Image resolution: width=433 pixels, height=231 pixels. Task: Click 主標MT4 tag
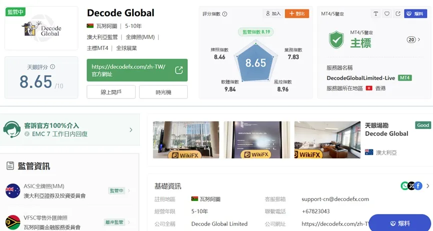[98, 48]
